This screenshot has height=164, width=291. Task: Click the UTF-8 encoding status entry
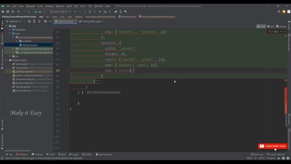coord(261,158)
